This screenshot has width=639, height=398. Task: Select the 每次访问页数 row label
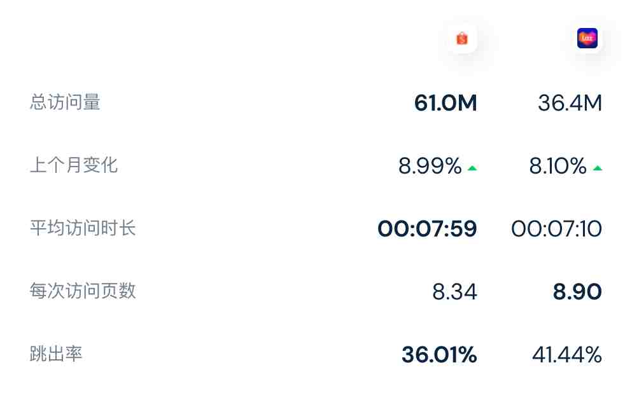(x=83, y=291)
